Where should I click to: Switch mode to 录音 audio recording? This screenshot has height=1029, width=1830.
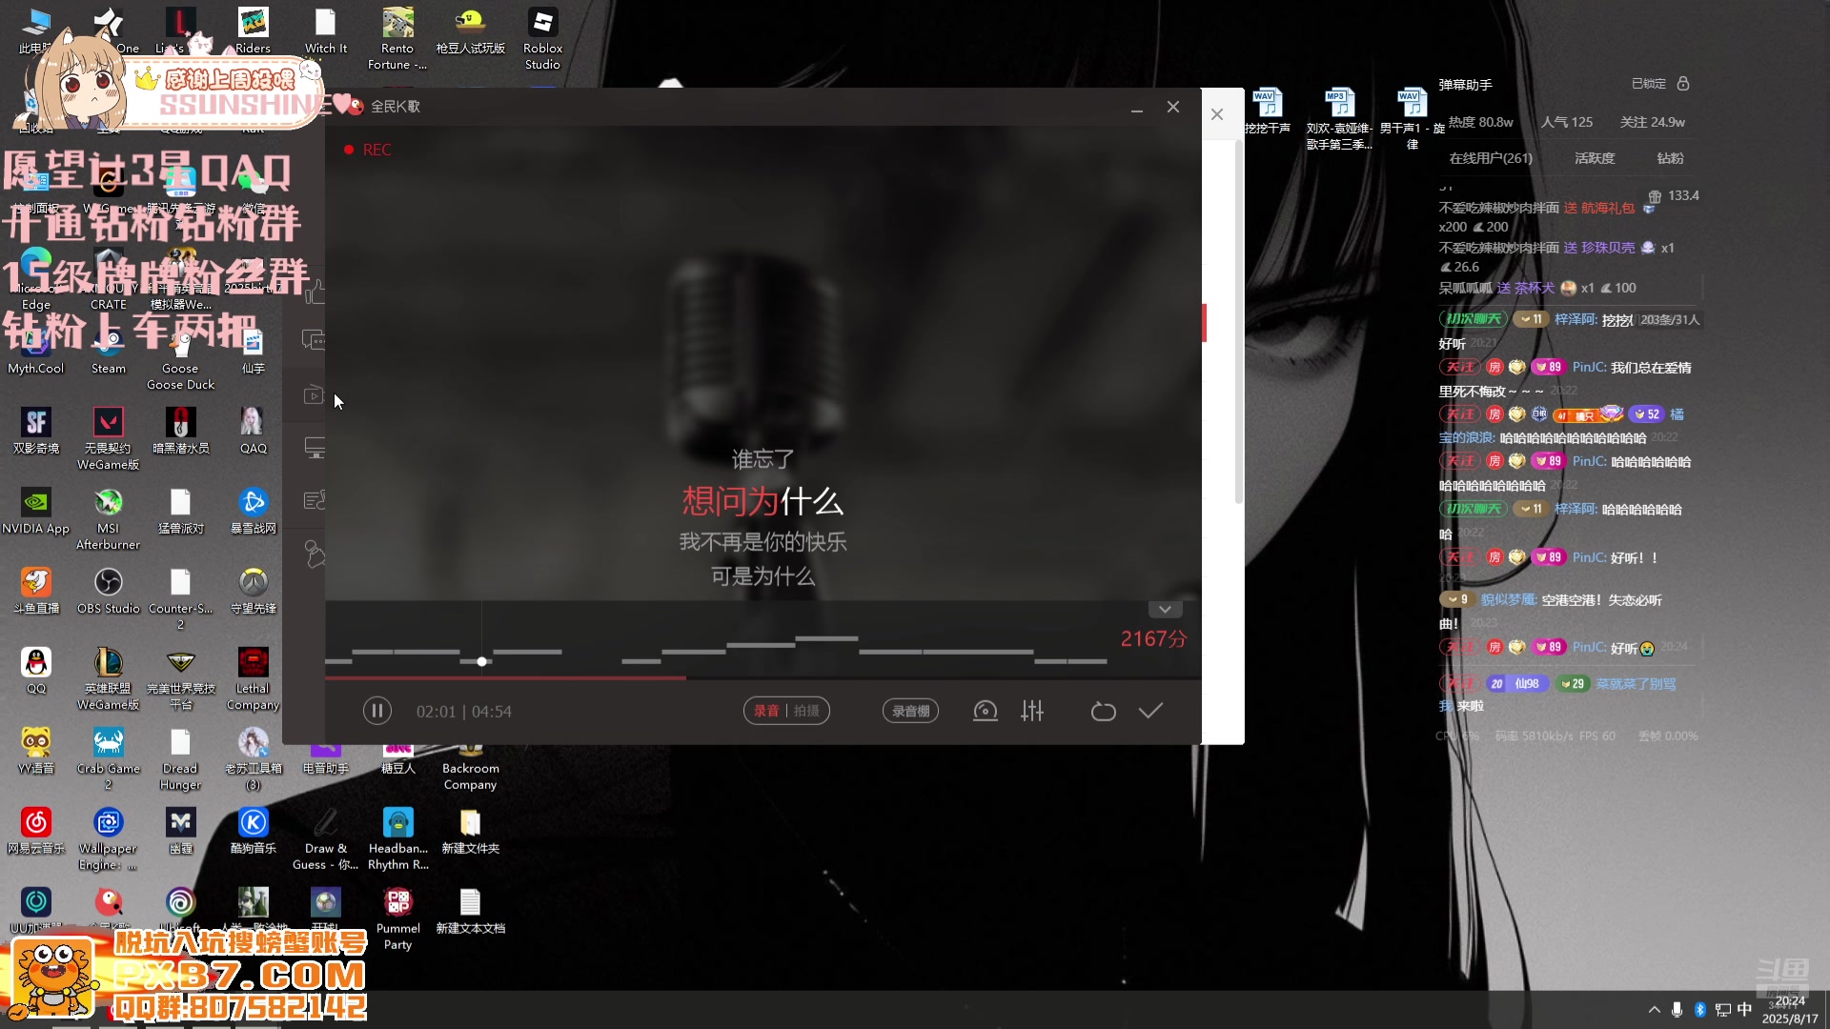coord(766,711)
